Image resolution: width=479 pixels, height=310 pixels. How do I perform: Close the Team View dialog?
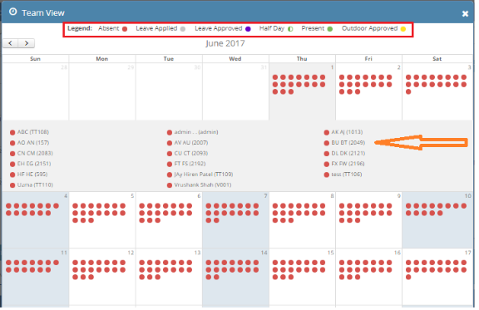tap(465, 13)
